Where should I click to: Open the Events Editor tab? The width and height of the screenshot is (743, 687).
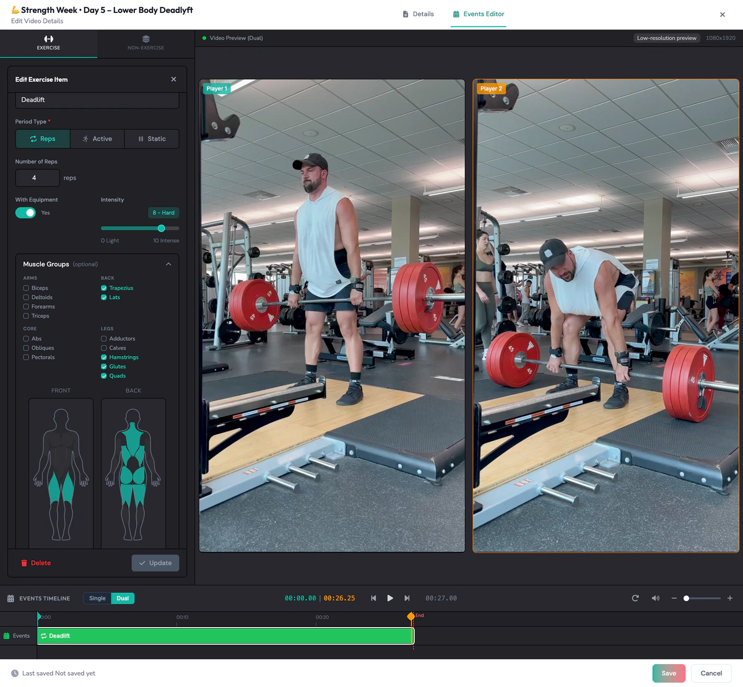pos(479,14)
